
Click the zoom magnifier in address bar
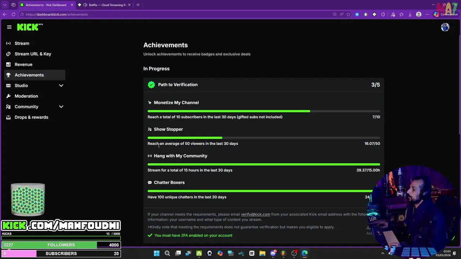tap(335, 14)
